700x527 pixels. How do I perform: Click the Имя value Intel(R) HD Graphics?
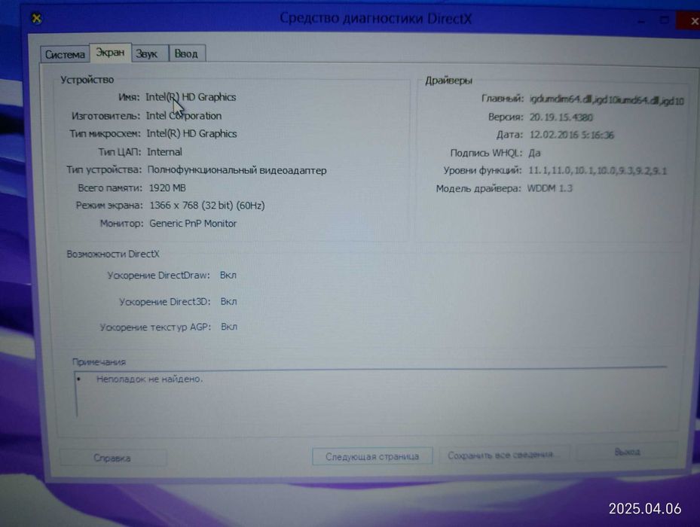[x=191, y=97]
